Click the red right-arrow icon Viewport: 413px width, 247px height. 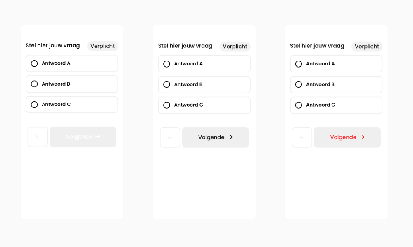tap(362, 137)
